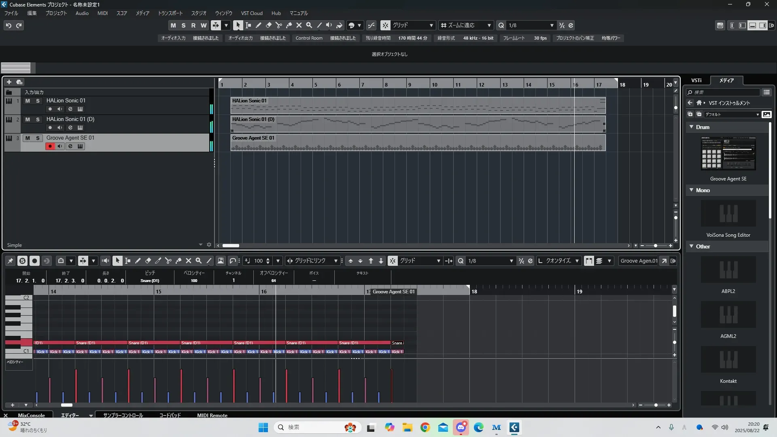This screenshot has width=777, height=437.
Task: Open the MixConsole lower zone tab
Action: point(31,415)
